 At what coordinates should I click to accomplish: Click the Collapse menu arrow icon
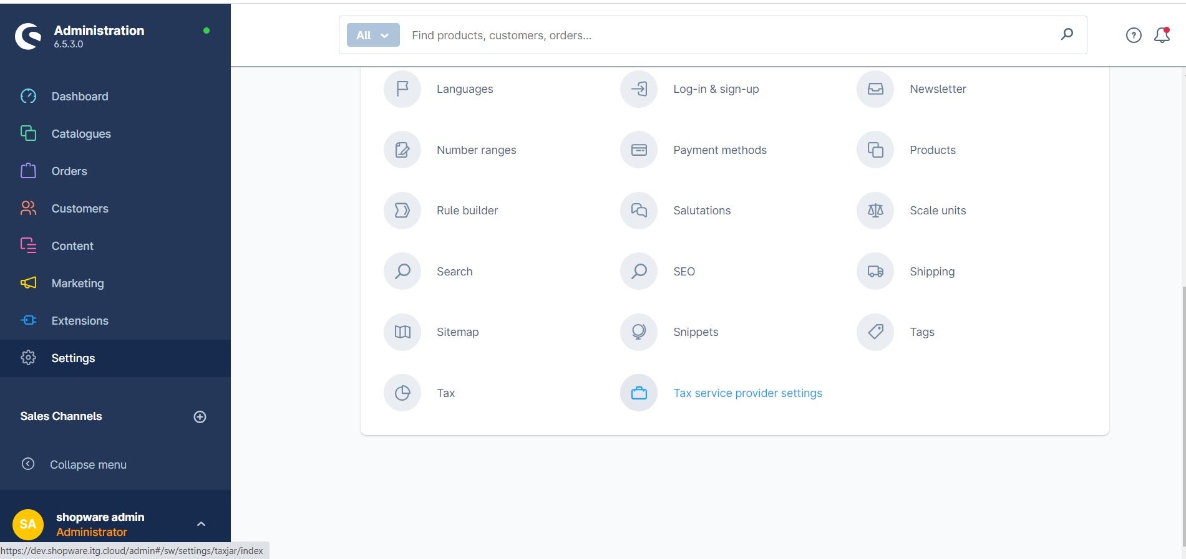point(28,464)
